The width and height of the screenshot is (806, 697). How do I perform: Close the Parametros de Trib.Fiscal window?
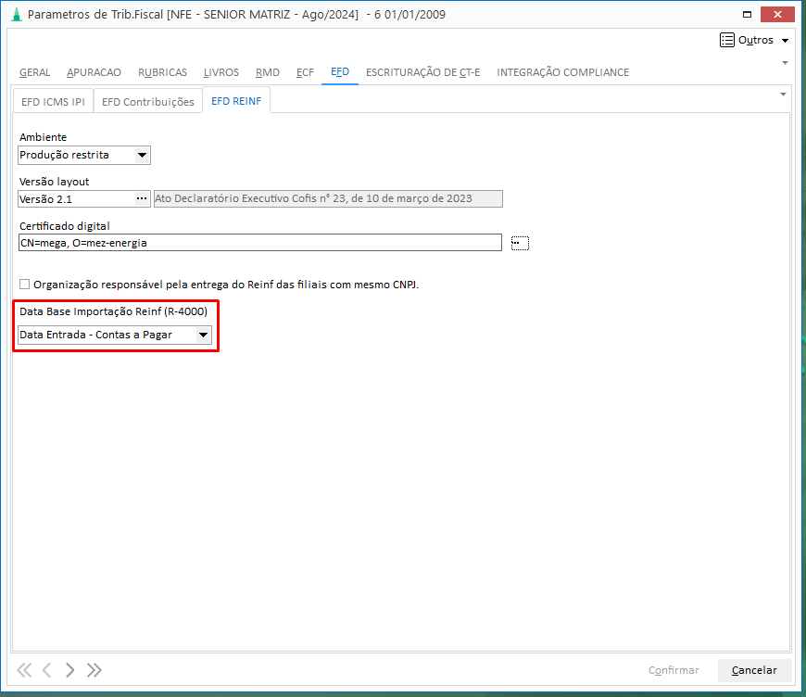777,15
